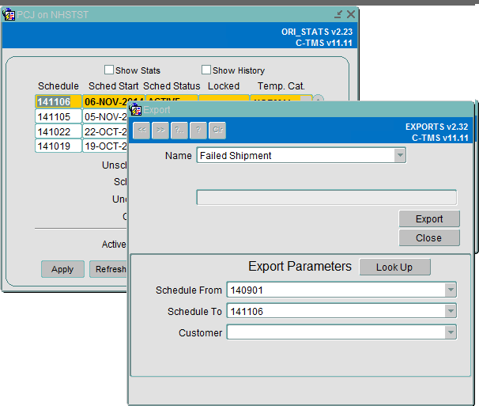
Task: Click the Locked cell in the first row
Action: tap(224, 98)
